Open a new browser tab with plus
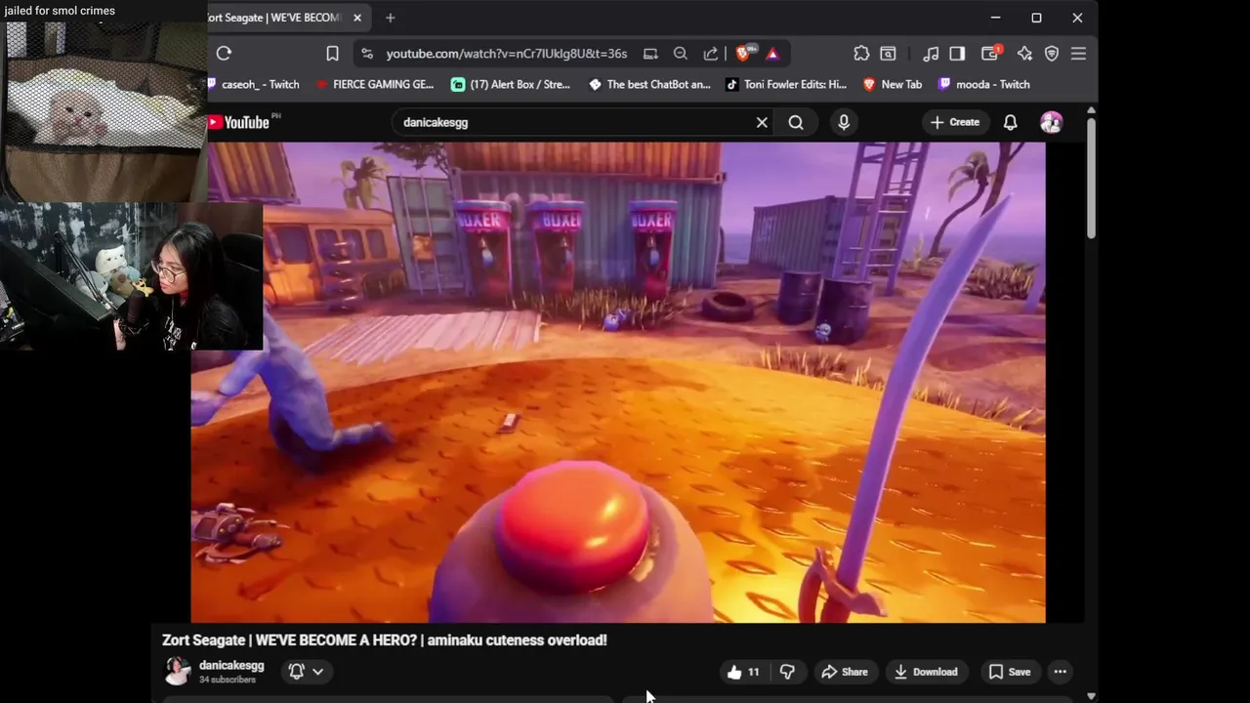Viewport: 1250px width, 703px height. (x=390, y=18)
